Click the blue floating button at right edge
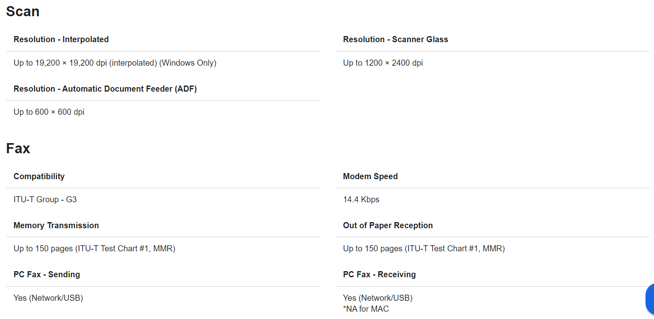This screenshot has width=654, height=319. (650, 299)
